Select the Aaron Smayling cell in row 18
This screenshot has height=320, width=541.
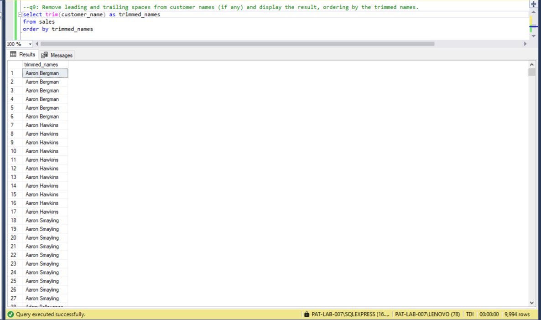coord(45,220)
